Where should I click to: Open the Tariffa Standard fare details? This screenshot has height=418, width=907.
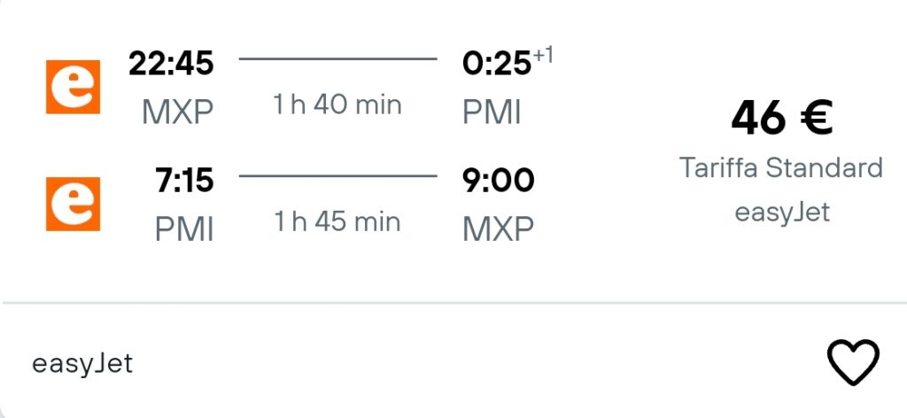[781, 167]
